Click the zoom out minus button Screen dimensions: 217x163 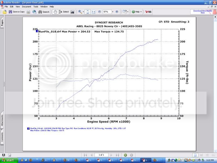tap(100, 12)
